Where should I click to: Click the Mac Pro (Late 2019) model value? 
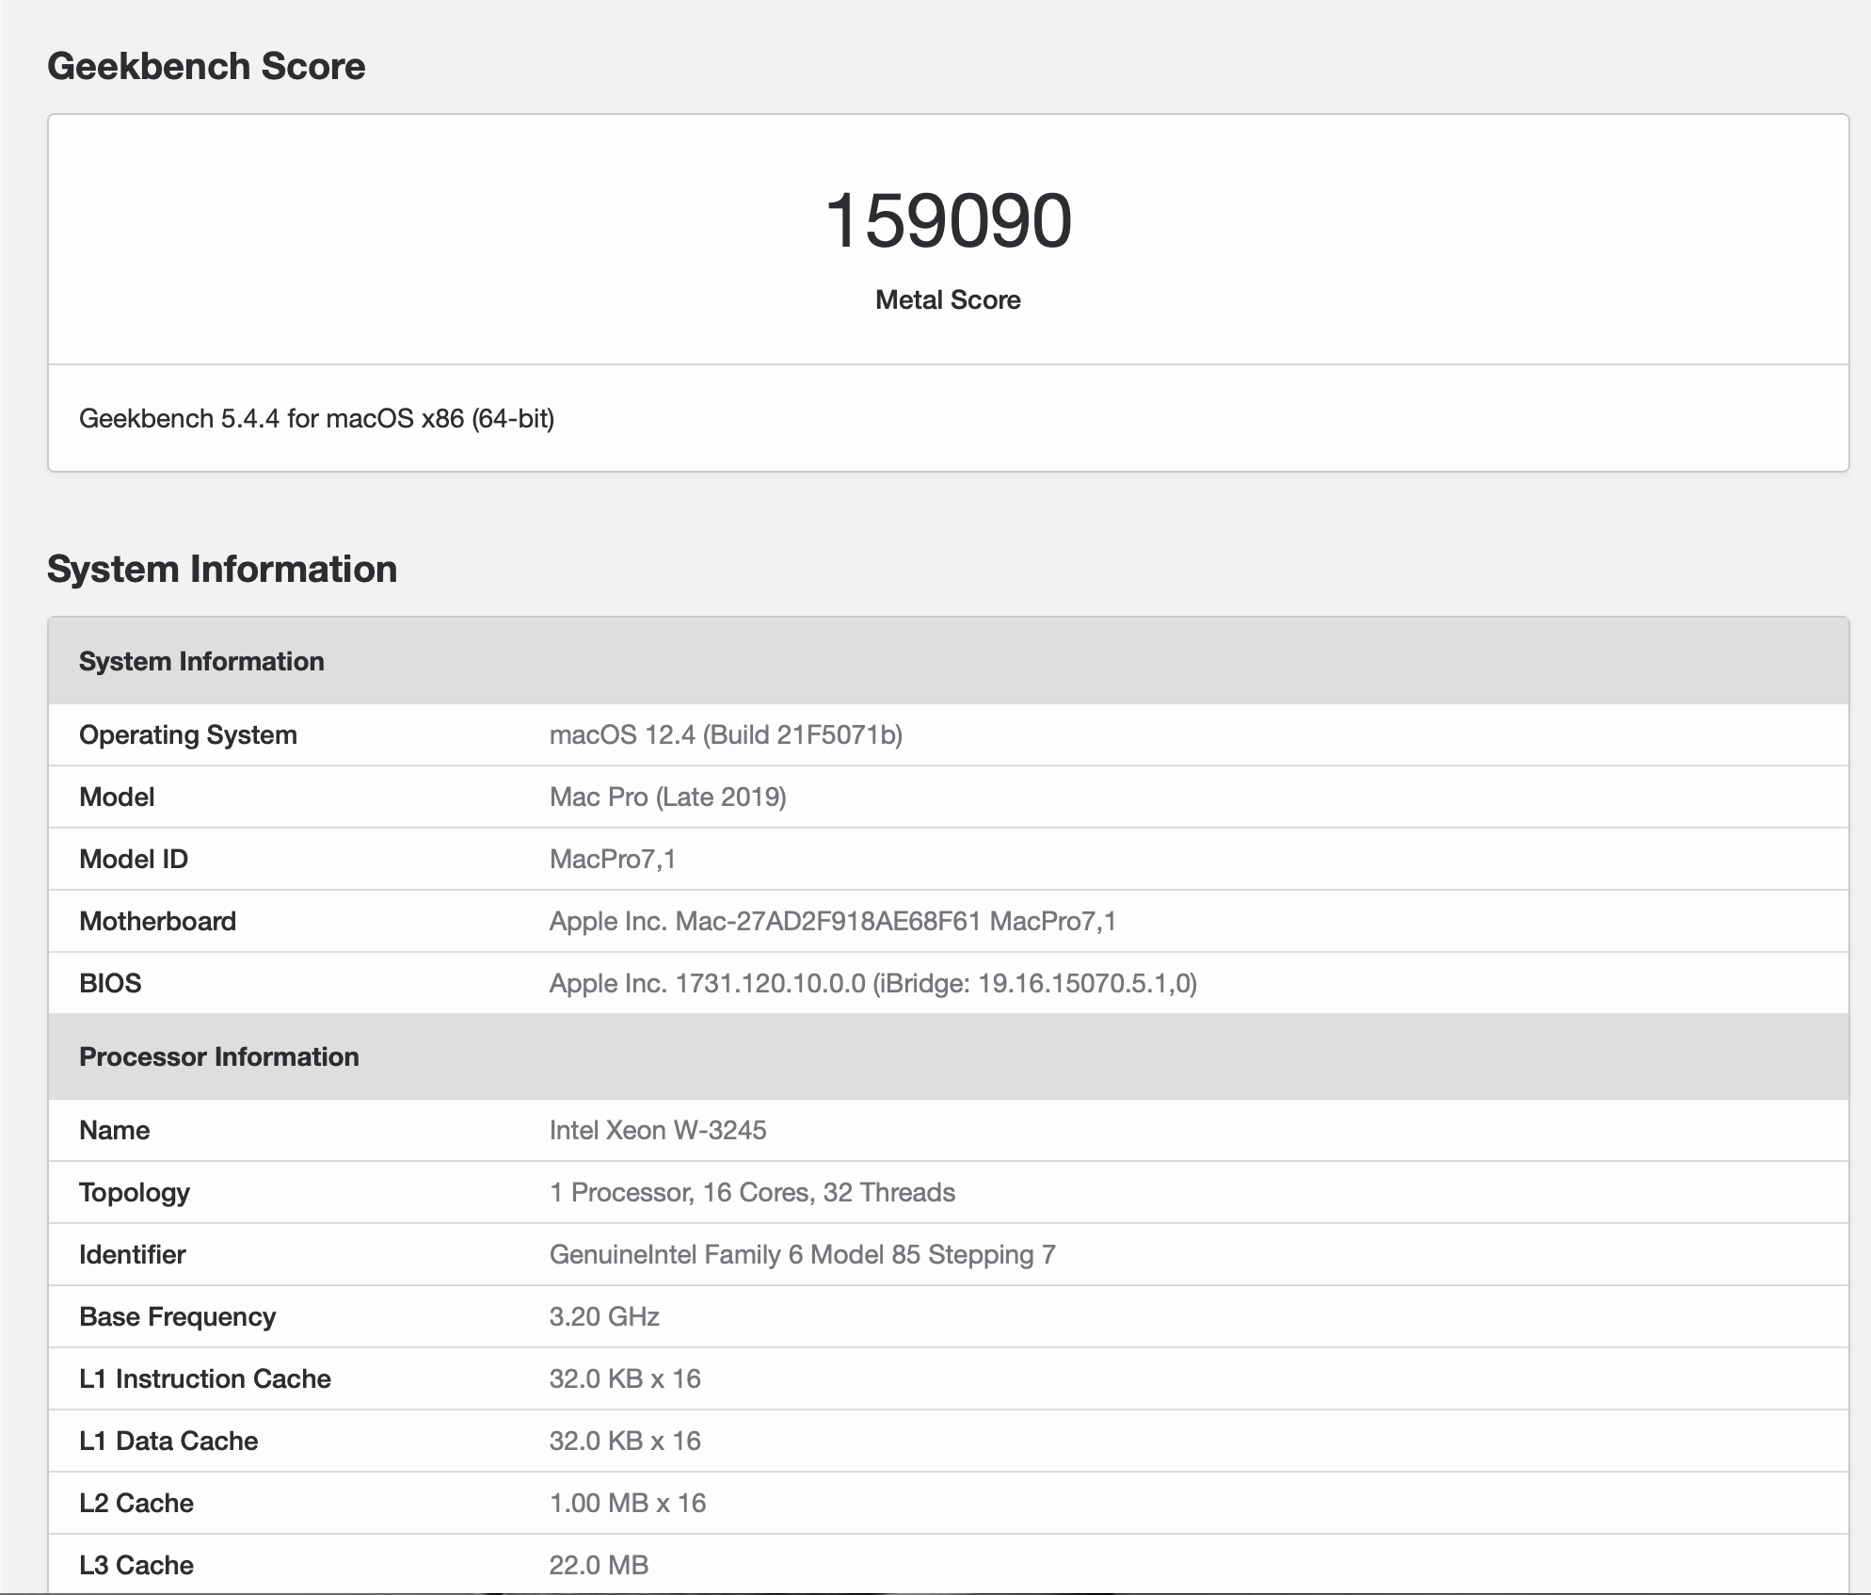(667, 797)
